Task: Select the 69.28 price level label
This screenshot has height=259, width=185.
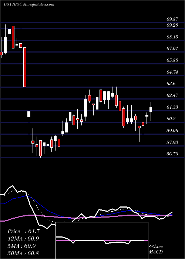Action: coord(172,25)
